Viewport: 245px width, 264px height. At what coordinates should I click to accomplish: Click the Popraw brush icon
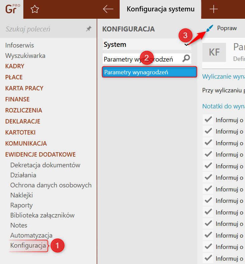pos(209,29)
